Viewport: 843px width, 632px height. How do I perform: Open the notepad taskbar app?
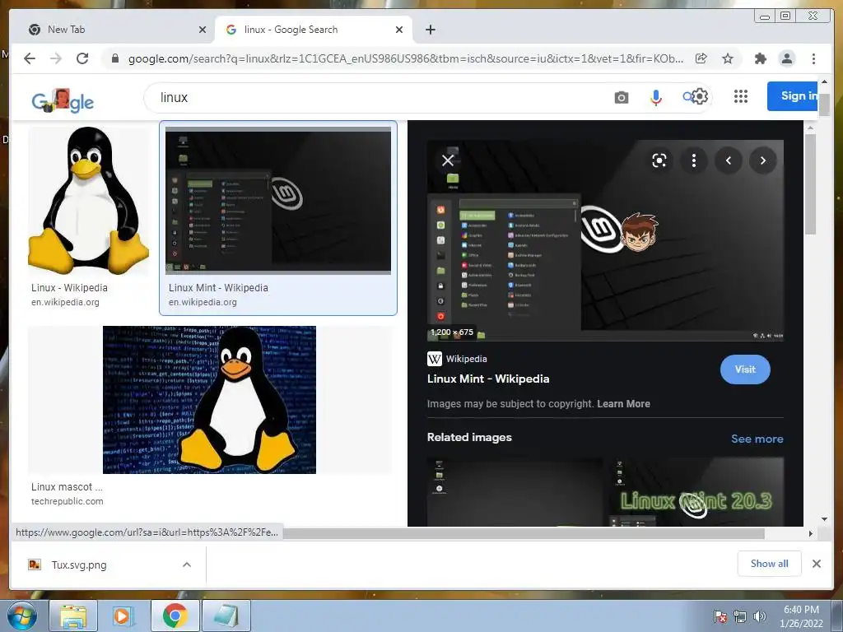[226, 616]
